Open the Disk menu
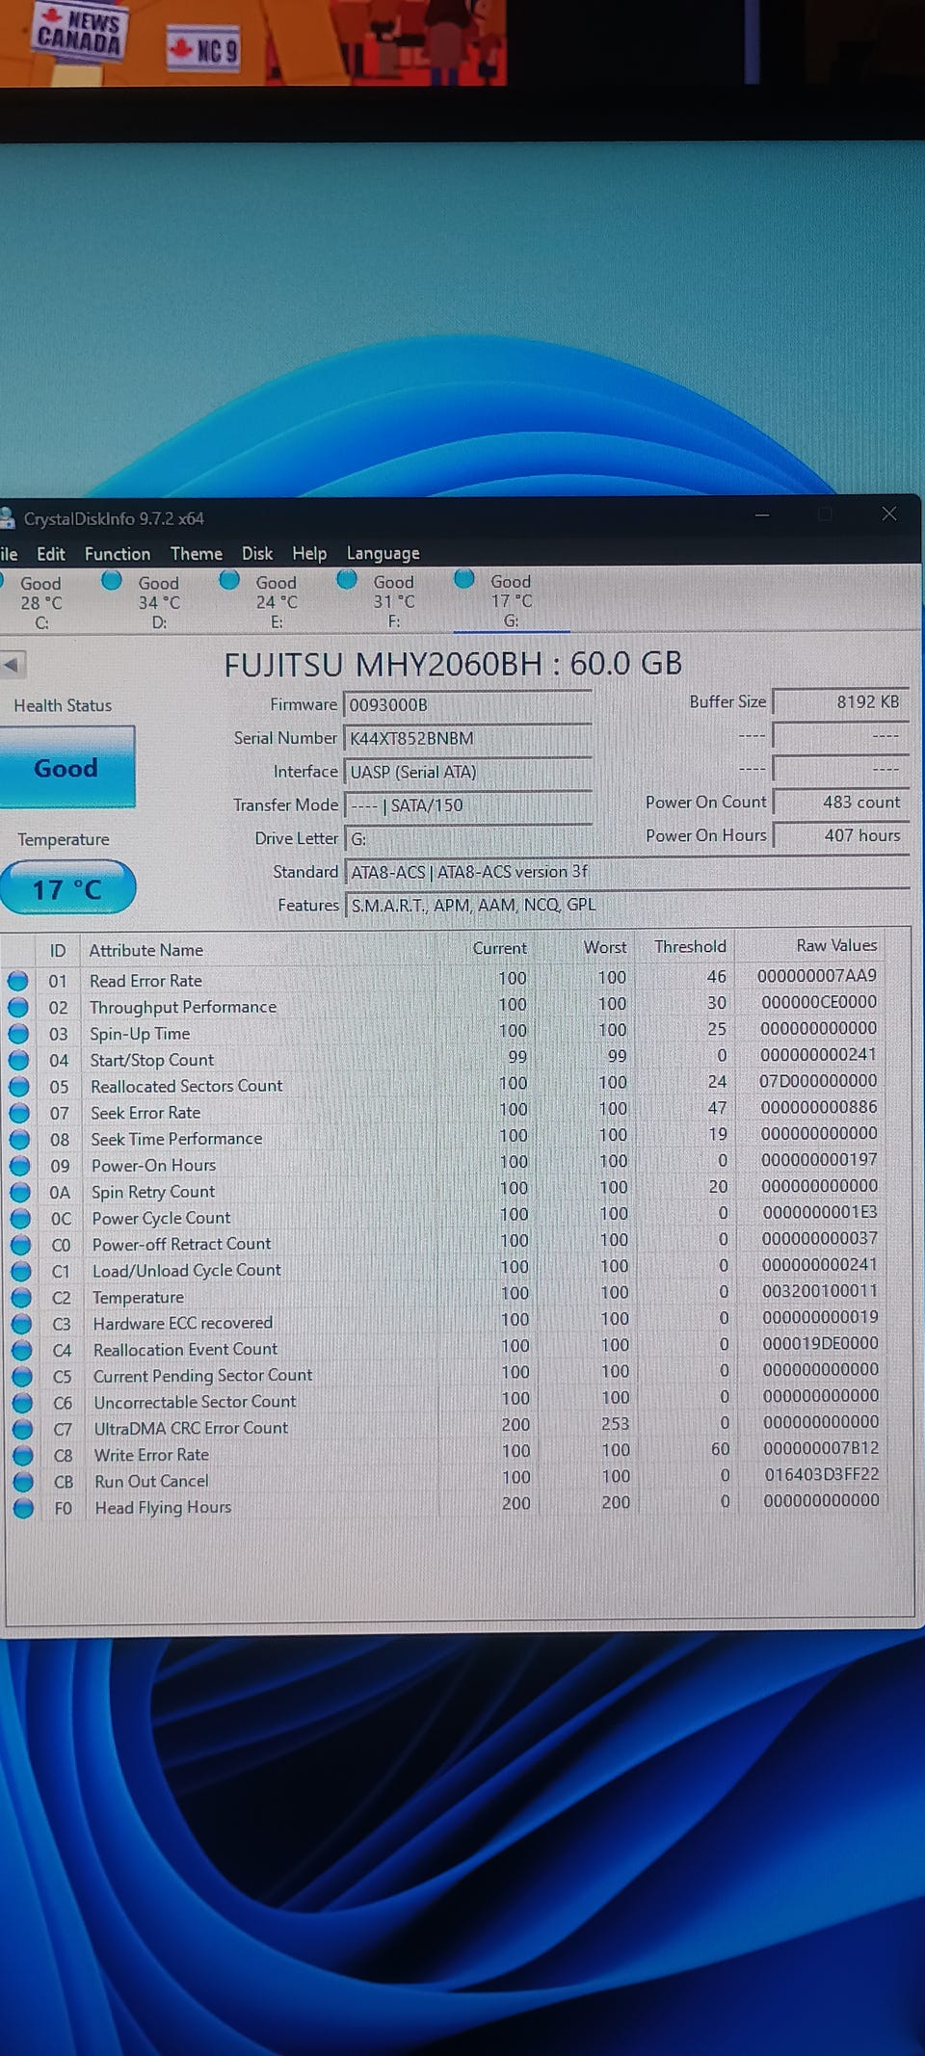This screenshot has height=2056, width=925. tap(257, 554)
